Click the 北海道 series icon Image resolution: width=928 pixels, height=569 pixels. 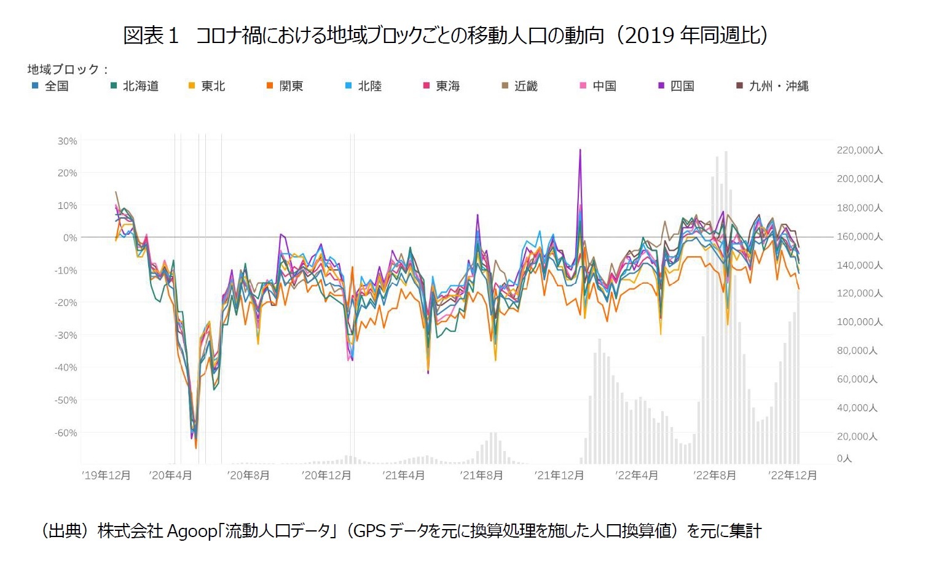click(114, 86)
